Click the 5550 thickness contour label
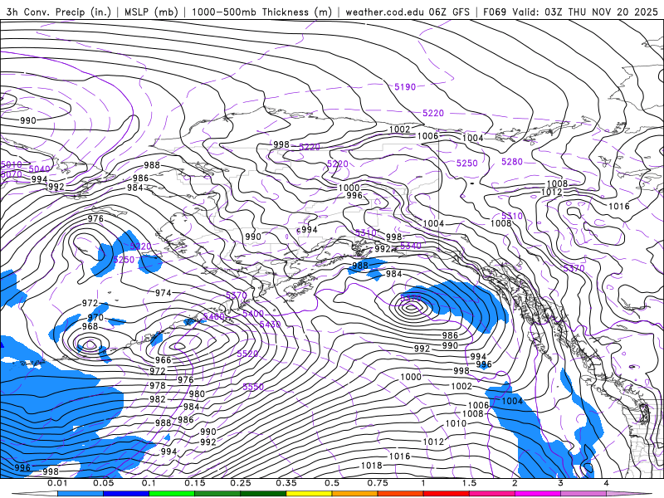 coord(253,387)
